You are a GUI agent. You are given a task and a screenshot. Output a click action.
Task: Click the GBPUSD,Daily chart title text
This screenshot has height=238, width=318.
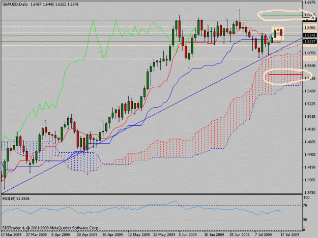(x=15, y=4)
